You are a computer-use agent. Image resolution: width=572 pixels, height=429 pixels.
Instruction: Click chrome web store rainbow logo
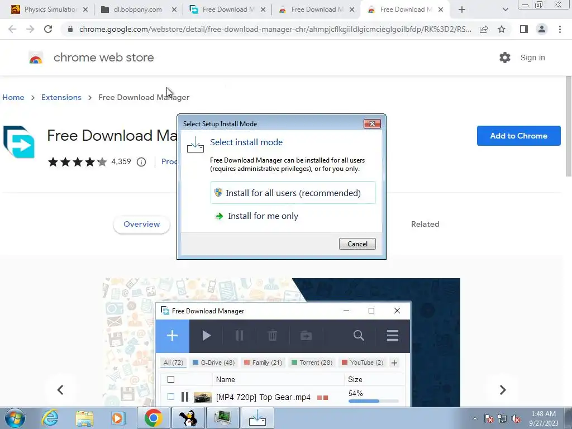click(36, 58)
